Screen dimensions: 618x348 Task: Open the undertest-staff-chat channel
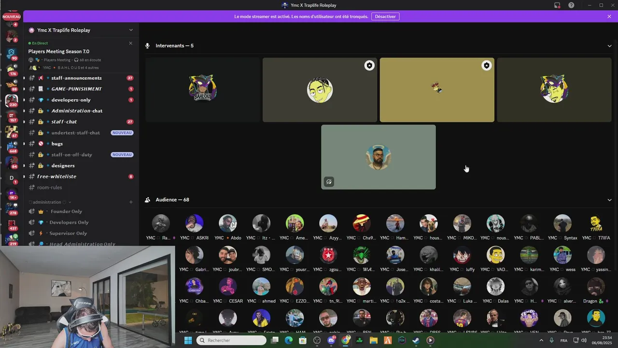(81, 133)
